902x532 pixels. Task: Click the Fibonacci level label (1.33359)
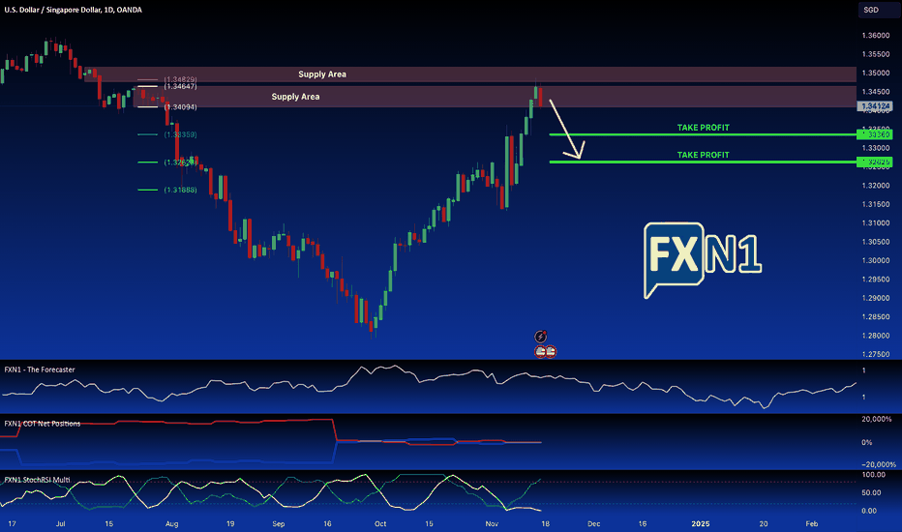click(181, 134)
